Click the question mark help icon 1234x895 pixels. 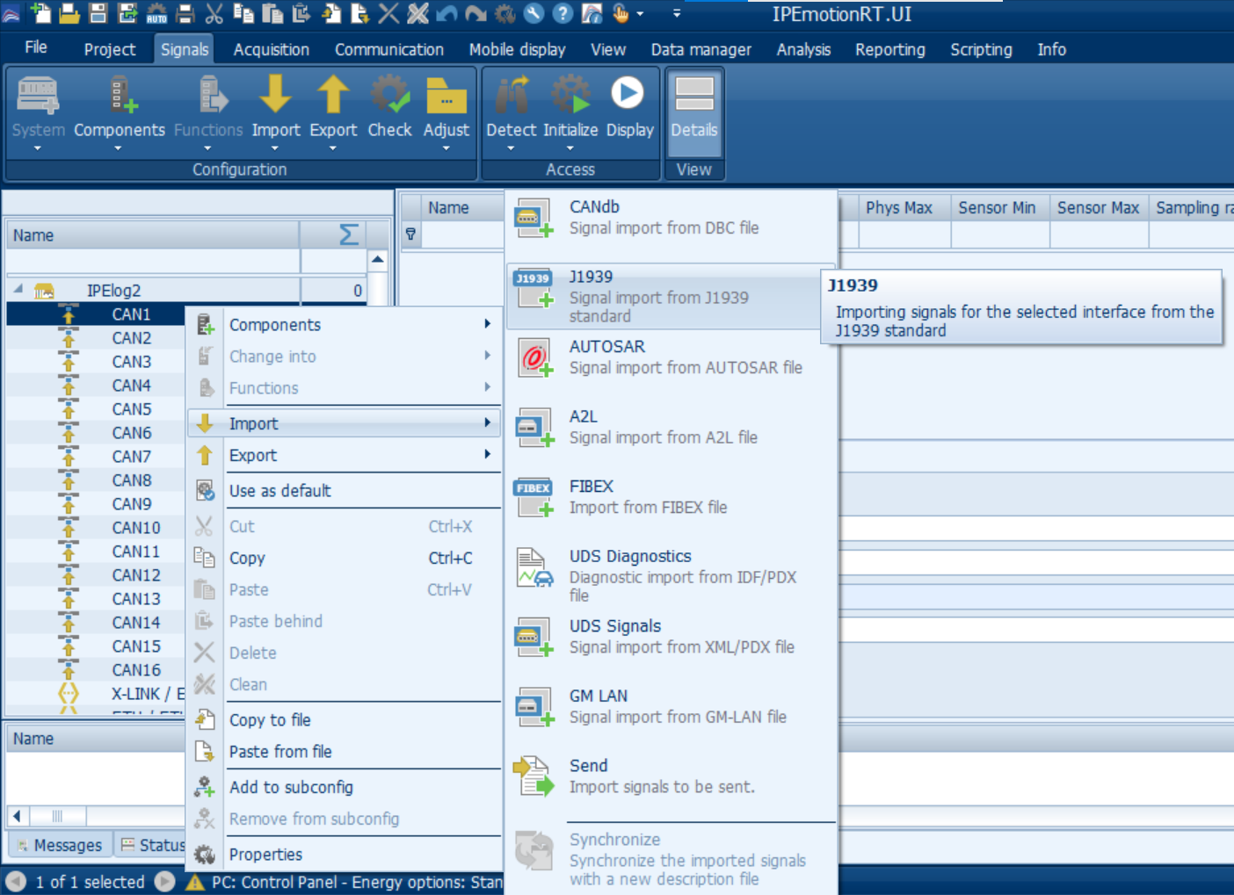point(563,13)
